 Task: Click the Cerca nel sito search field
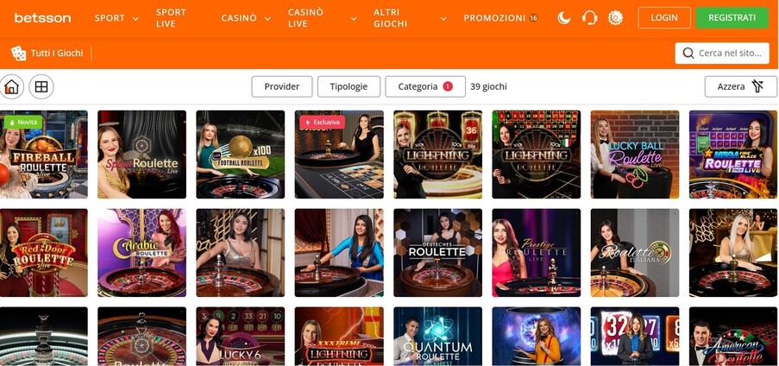(722, 54)
